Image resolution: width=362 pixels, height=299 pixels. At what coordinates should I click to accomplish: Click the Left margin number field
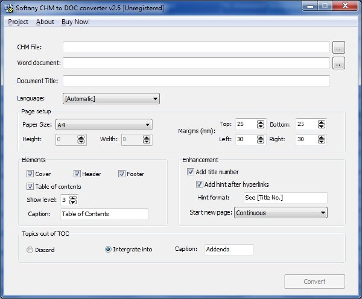click(246, 139)
